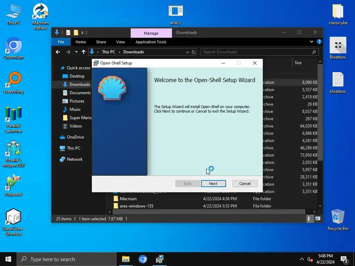Select Desktop in navigation pane

pyautogui.click(x=73, y=76)
